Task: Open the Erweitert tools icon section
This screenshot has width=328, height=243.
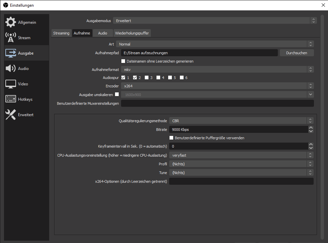Action: click(11, 115)
